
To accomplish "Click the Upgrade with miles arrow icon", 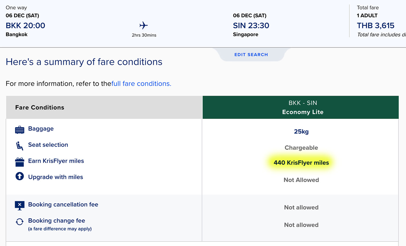I will 19,176.
